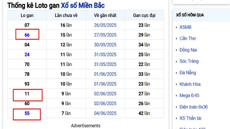
Task: Select the Về gần nhất column header
Action: pyautogui.click(x=105, y=15)
